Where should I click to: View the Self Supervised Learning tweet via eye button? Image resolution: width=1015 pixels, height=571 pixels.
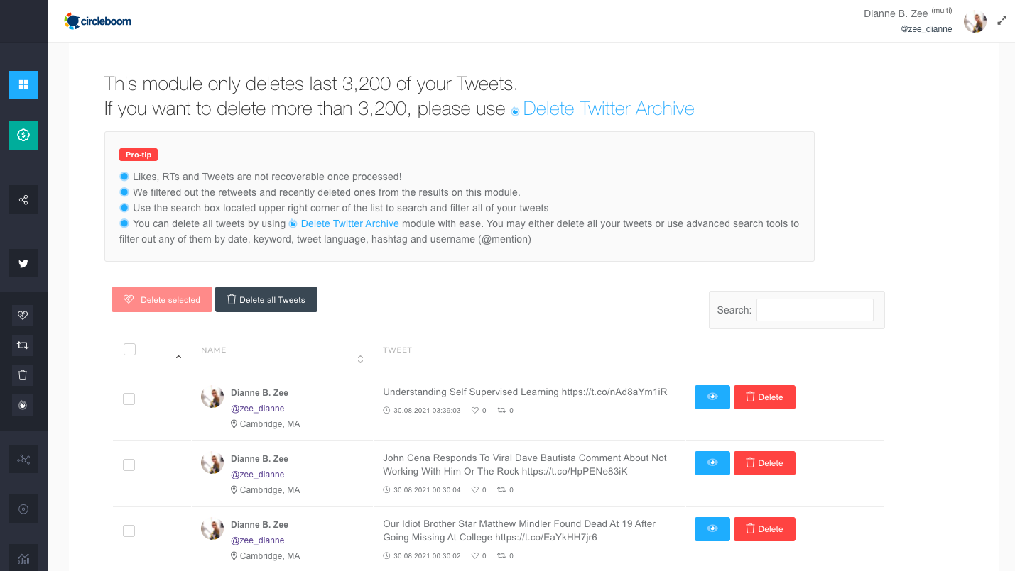(712, 397)
